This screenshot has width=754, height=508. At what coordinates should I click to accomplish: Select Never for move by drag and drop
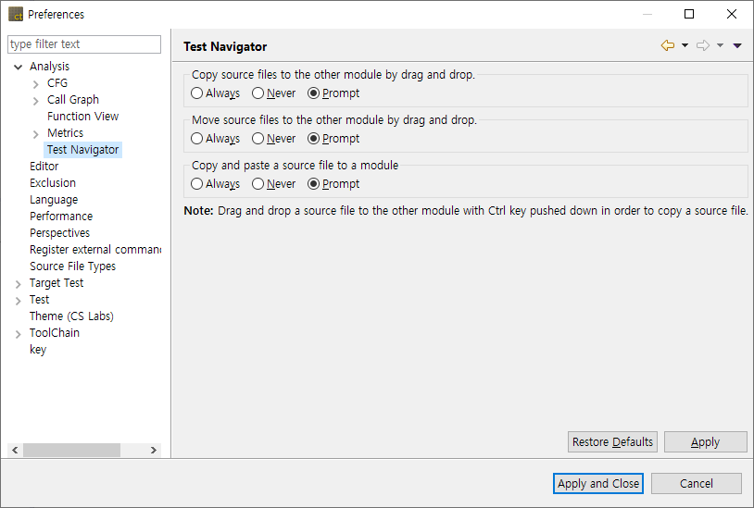tap(258, 139)
